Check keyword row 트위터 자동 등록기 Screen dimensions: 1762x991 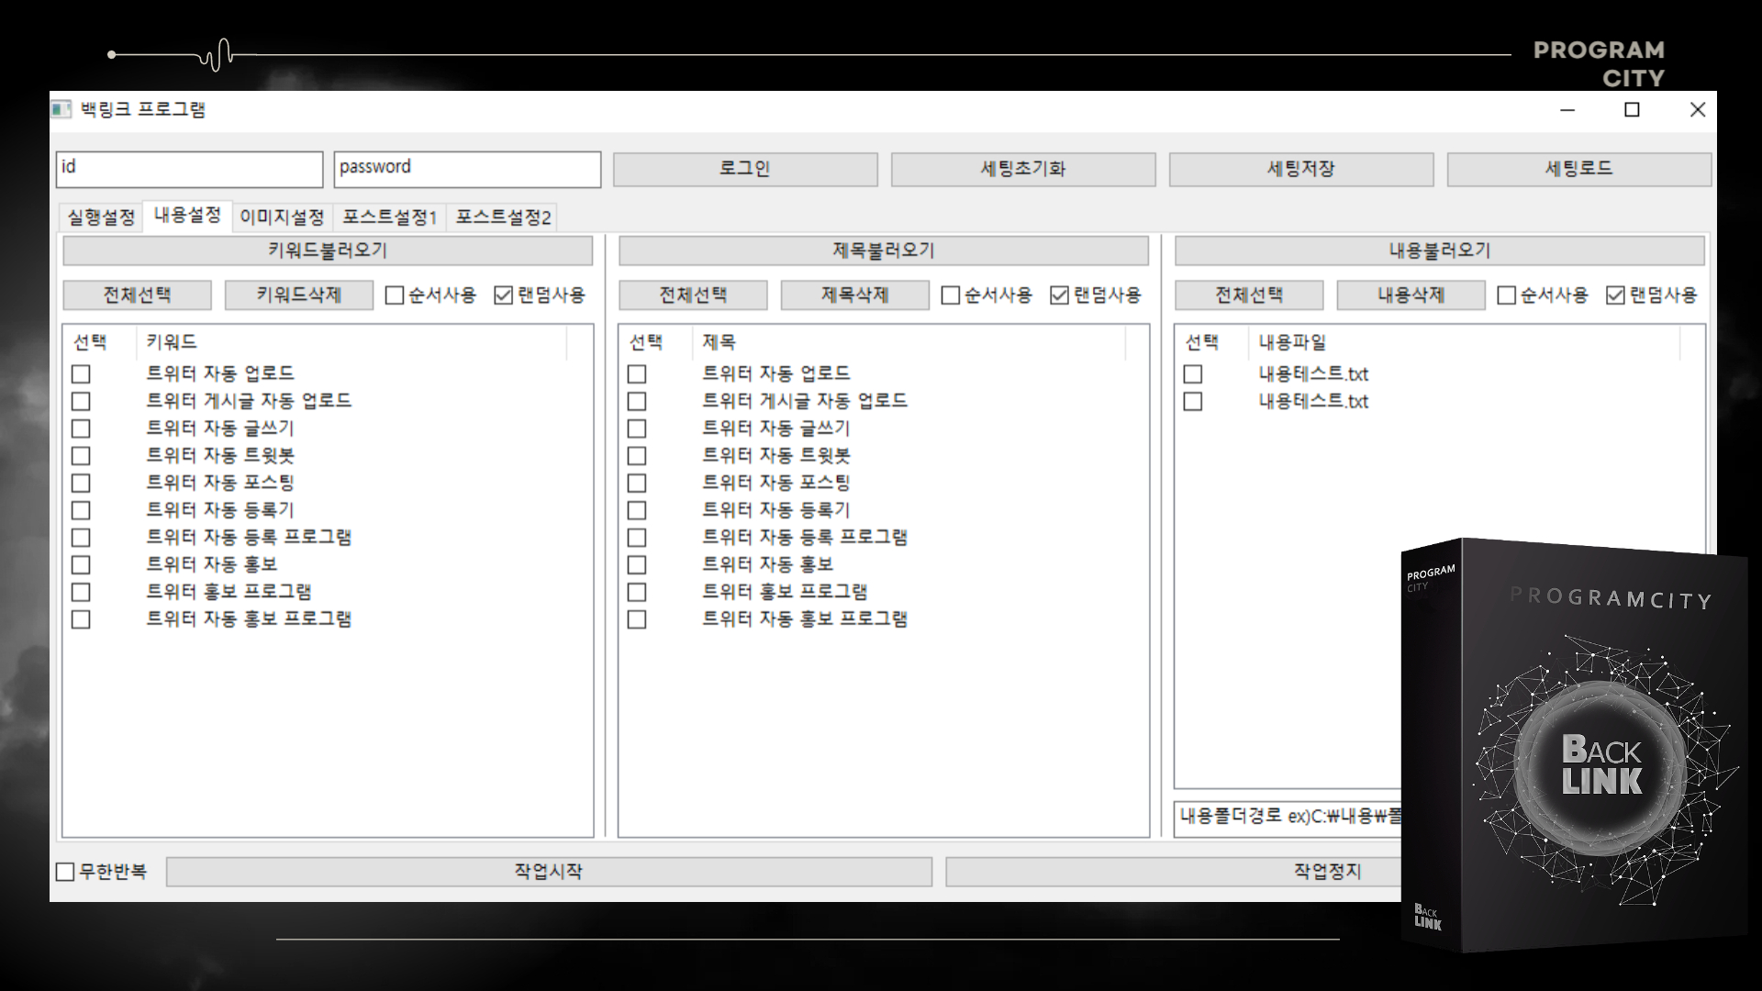(81, 510)
